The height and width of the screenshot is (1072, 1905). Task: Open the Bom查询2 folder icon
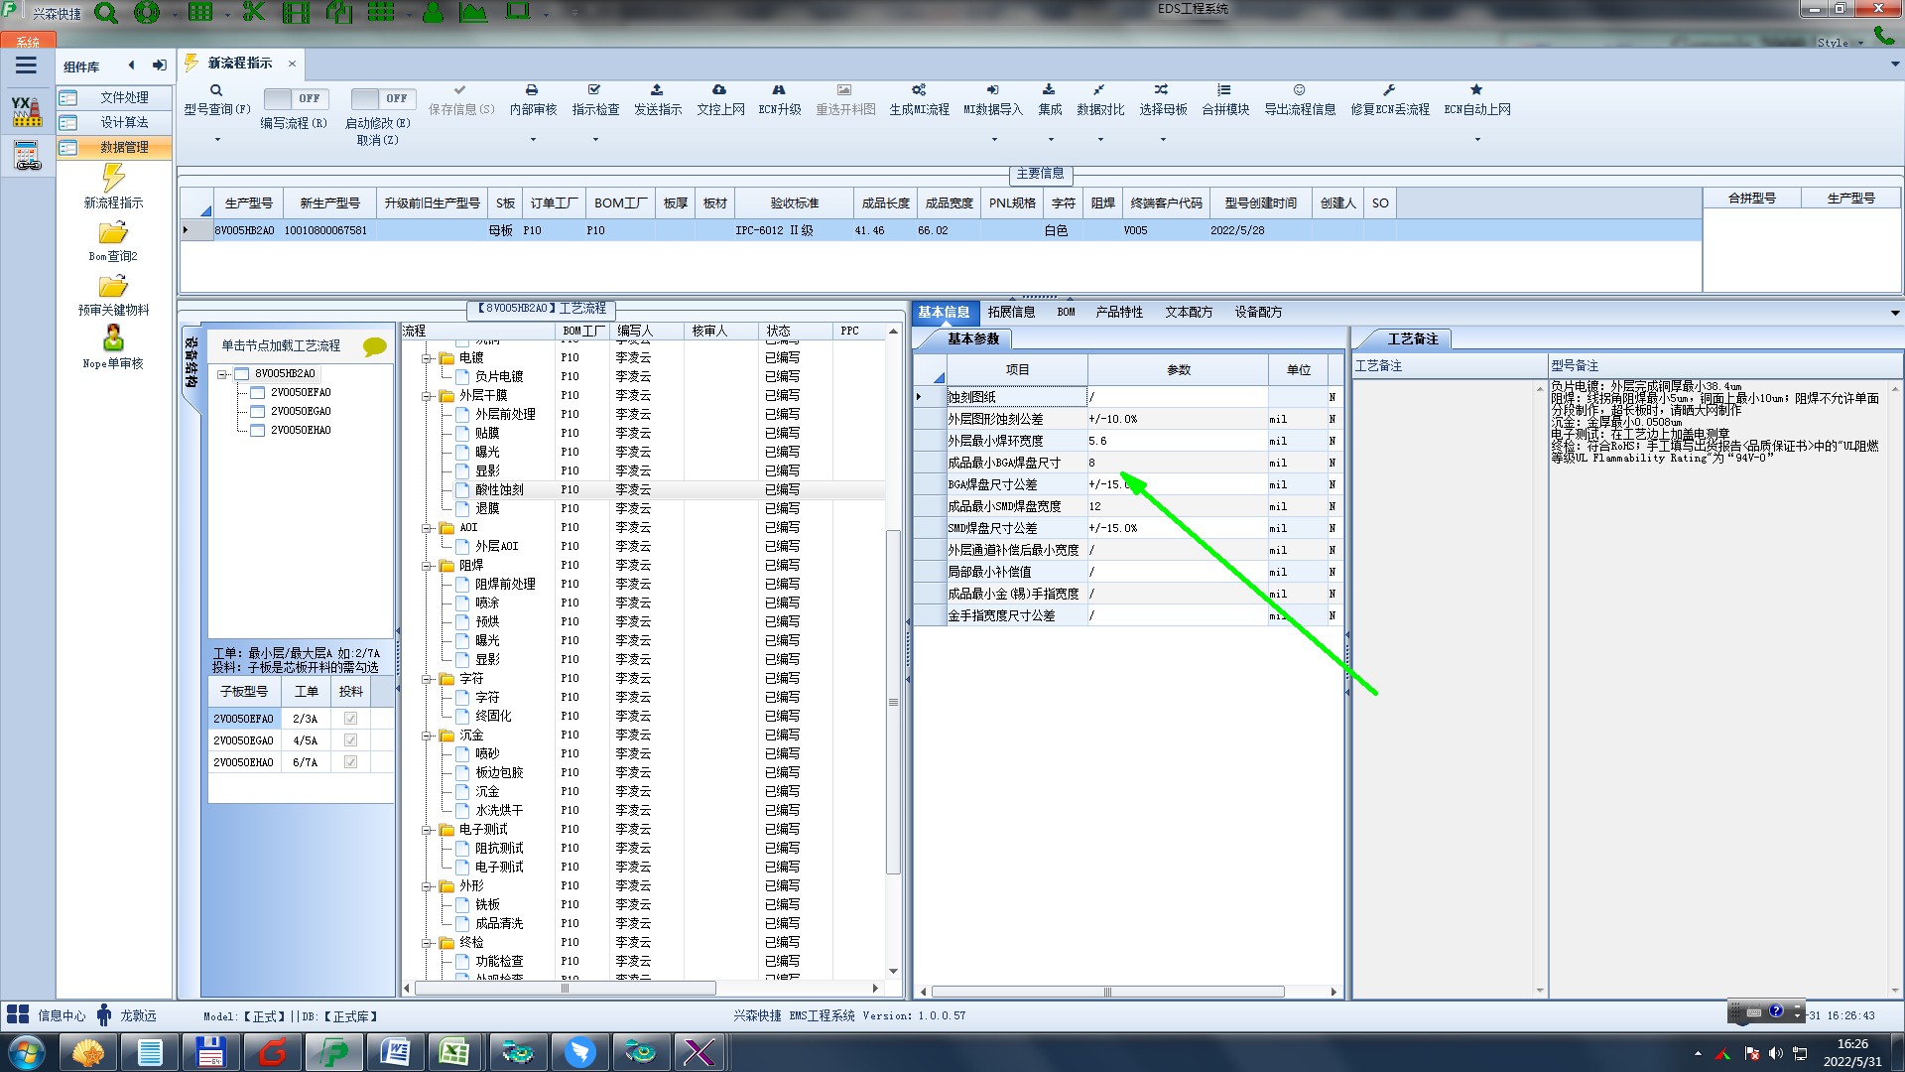coord(113,233)
